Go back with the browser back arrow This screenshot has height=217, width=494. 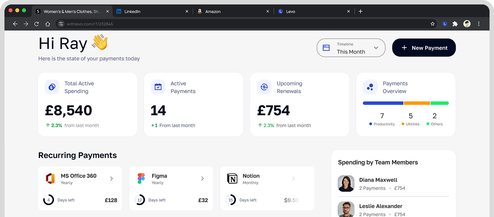[15, 24]
